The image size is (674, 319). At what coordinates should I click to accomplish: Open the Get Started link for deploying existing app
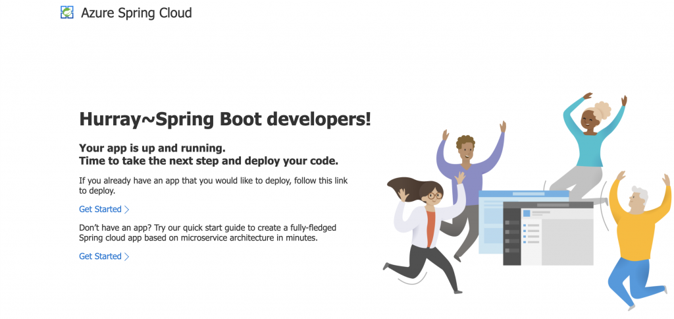[104, 209]
